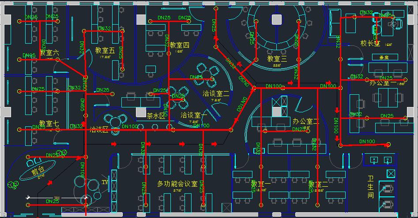Select the 办公室二 room label

pyautogui.click(x=305, y=121)
